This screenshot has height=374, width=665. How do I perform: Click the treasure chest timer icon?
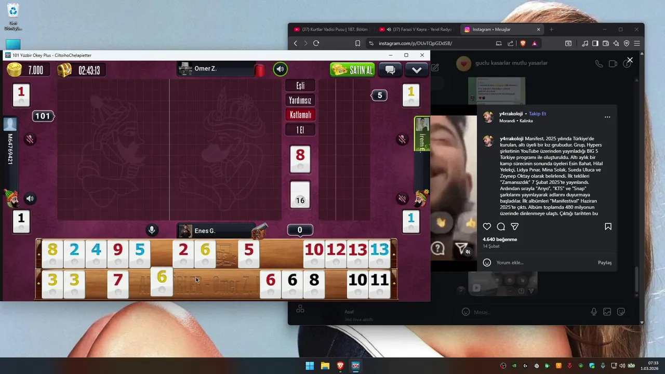pyautogui.click(x=64, y=70)
